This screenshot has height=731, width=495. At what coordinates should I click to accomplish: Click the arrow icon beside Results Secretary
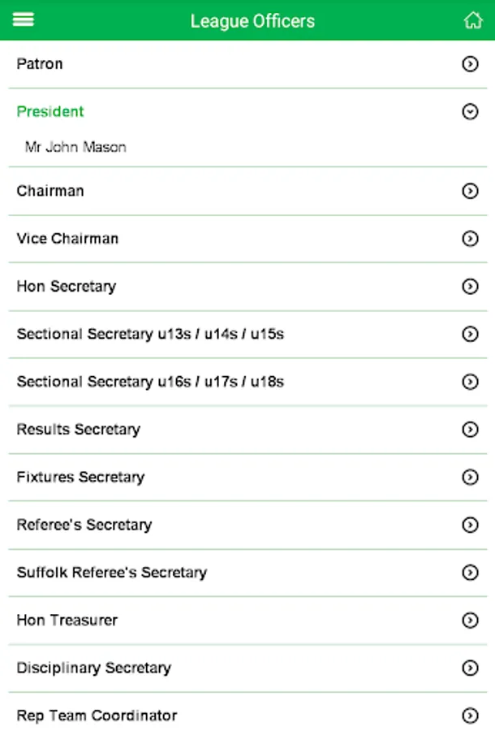pos(470,430)
